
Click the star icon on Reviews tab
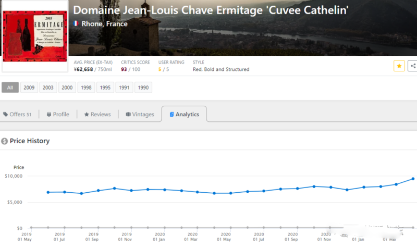87,115
